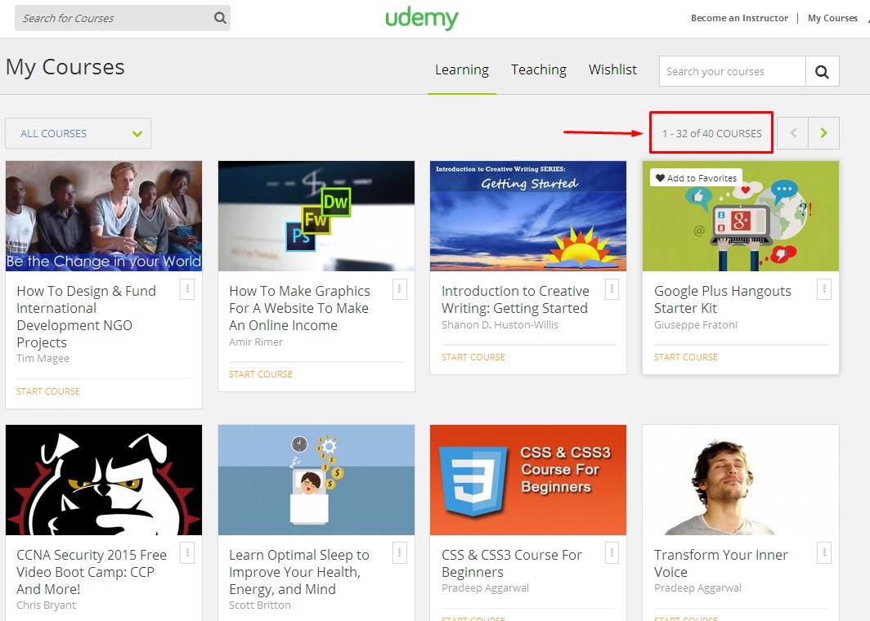Open the Transform Your Inner Voice thumbnail
This screenshot has height=621, width=870.
(x=741, y=480)
